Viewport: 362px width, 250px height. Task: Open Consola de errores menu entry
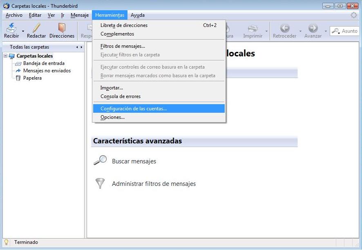(x=159, y=96)
